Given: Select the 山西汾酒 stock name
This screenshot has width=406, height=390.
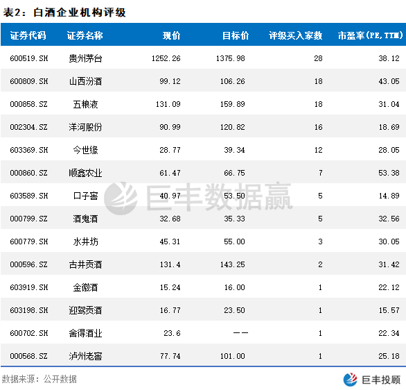Looking at the screenshot, I should tap(85, 81).
